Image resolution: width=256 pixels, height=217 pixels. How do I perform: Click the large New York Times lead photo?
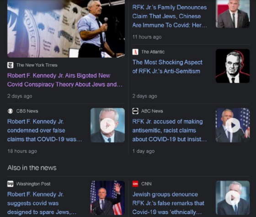pos(66,29)
